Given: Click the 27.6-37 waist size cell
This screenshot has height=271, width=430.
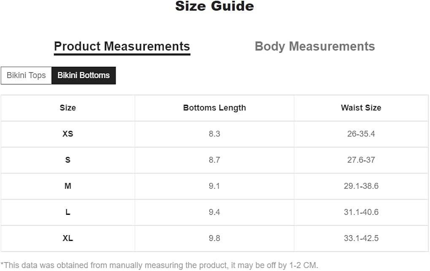Looking at the screenshot, I should [x=361, y=160].
